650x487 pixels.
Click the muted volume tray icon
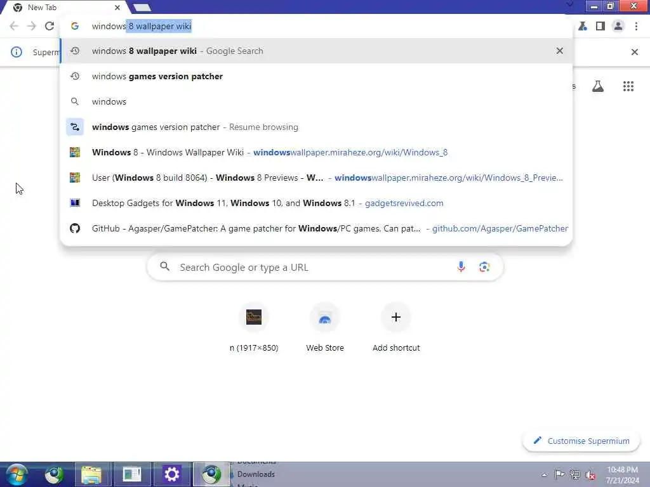pos(590,474)
